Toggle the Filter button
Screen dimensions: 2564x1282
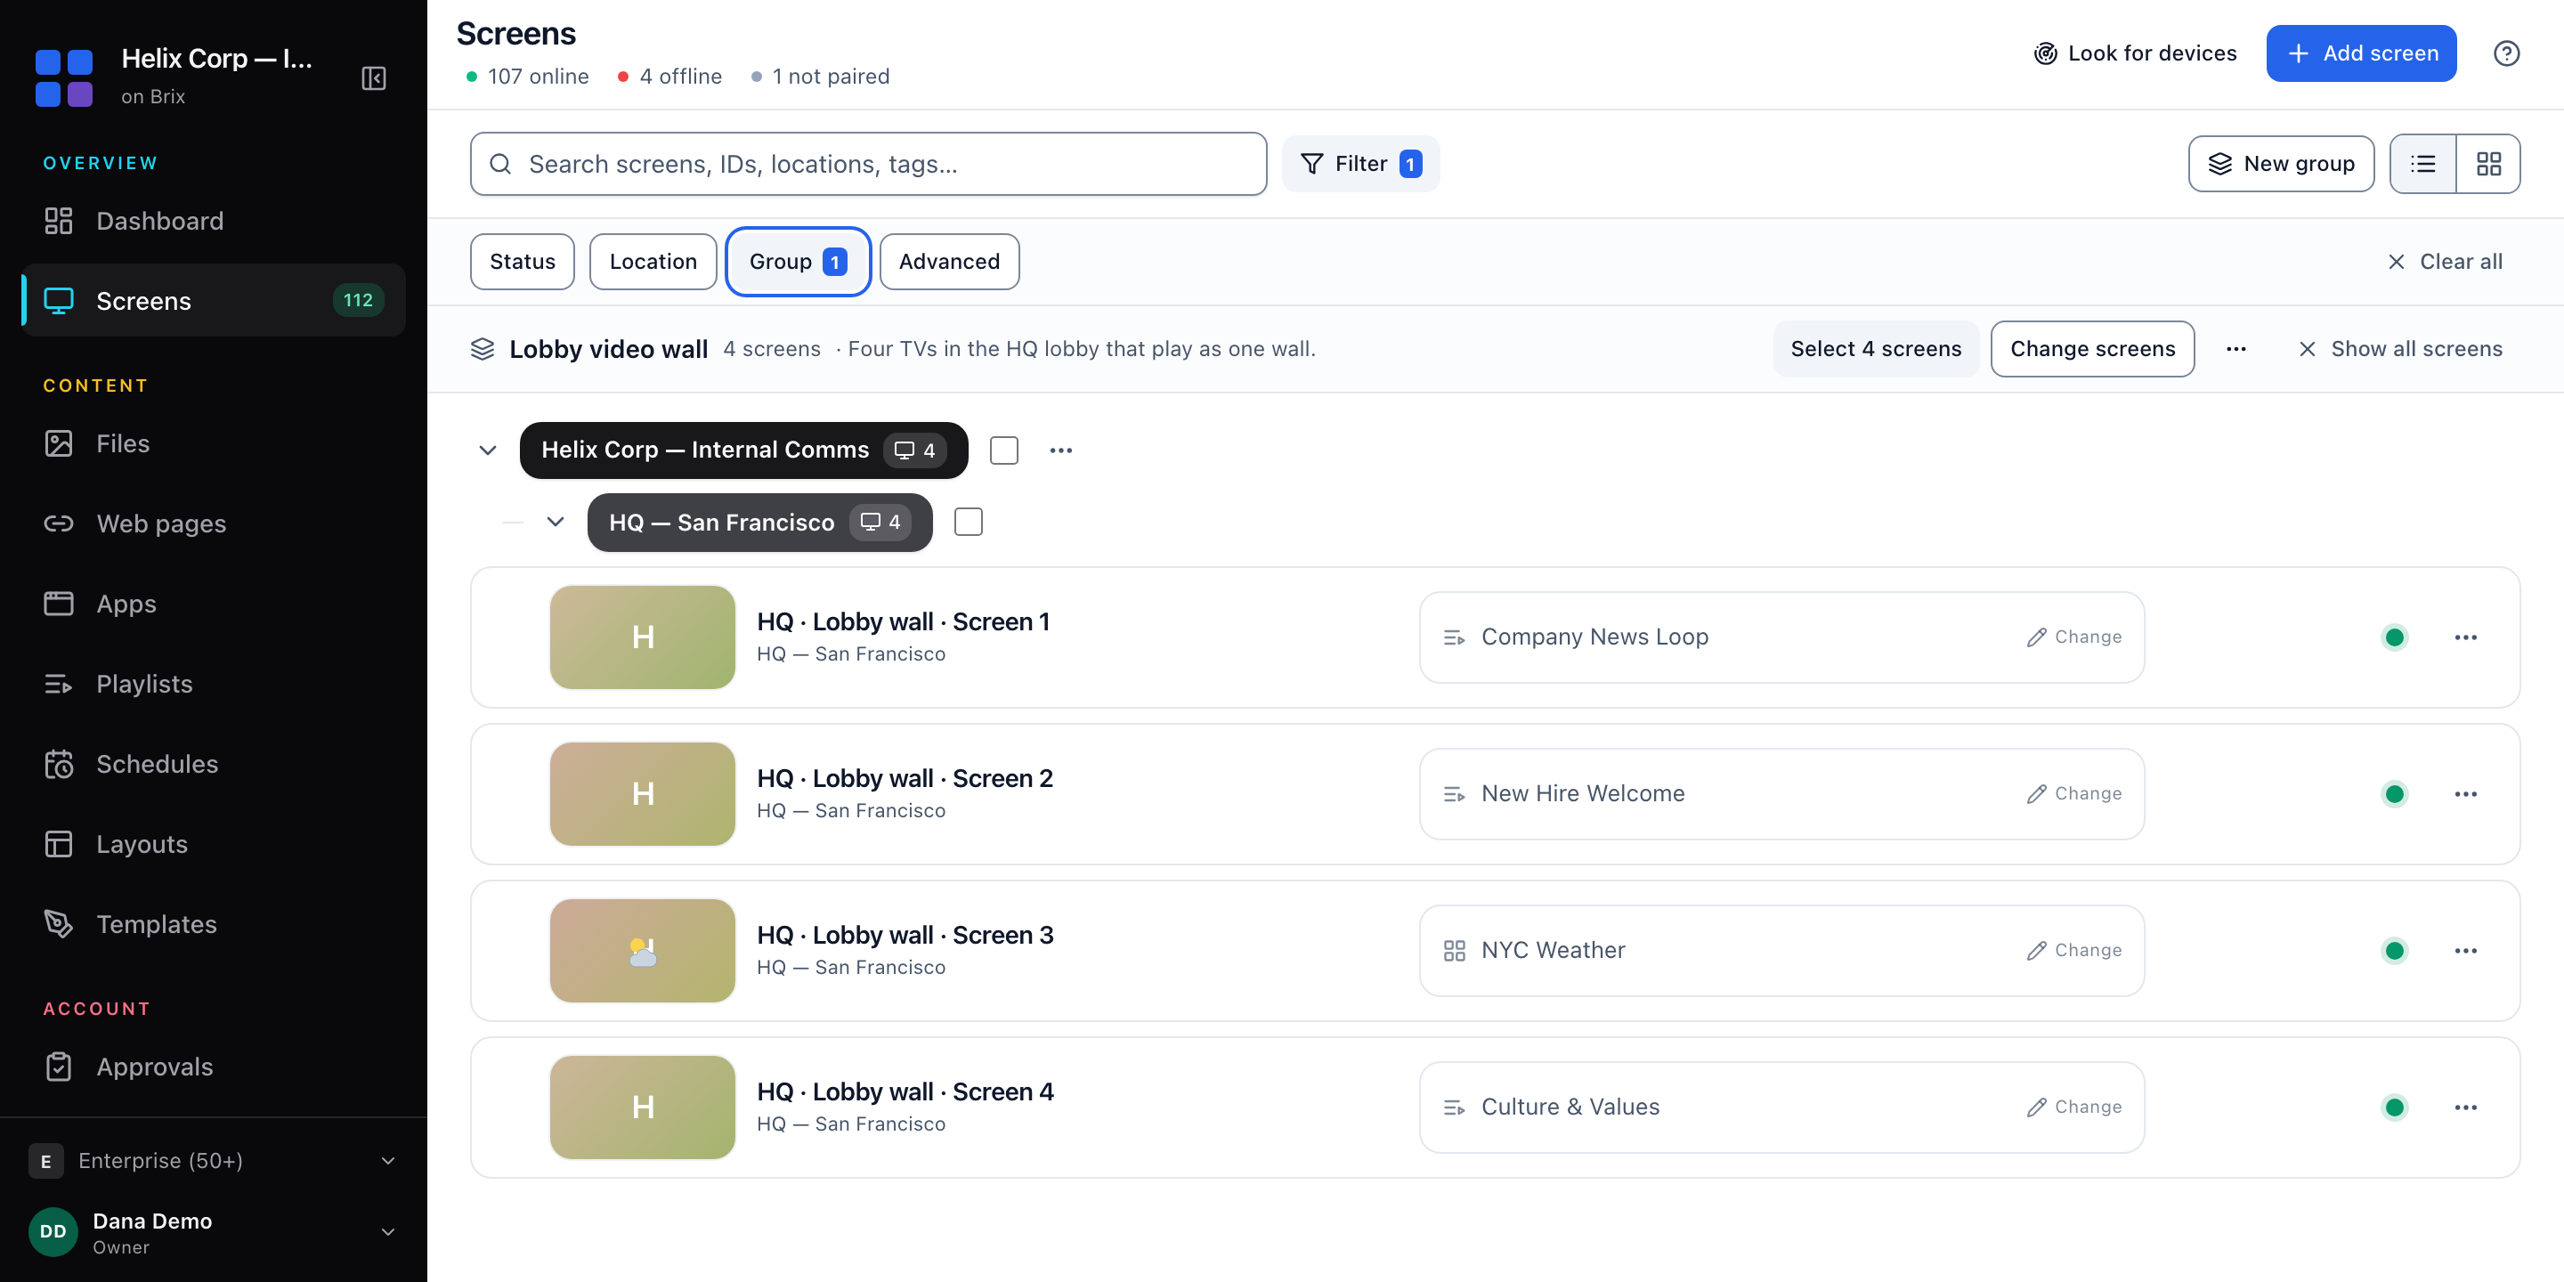(1360, 163)
